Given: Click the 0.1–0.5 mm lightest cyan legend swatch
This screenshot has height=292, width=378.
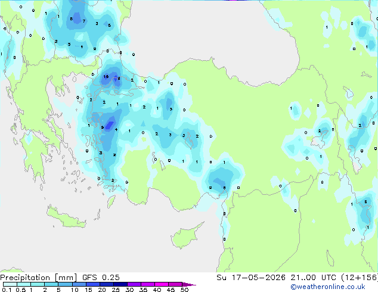Looking at the screenshot, I should [10, 284].
